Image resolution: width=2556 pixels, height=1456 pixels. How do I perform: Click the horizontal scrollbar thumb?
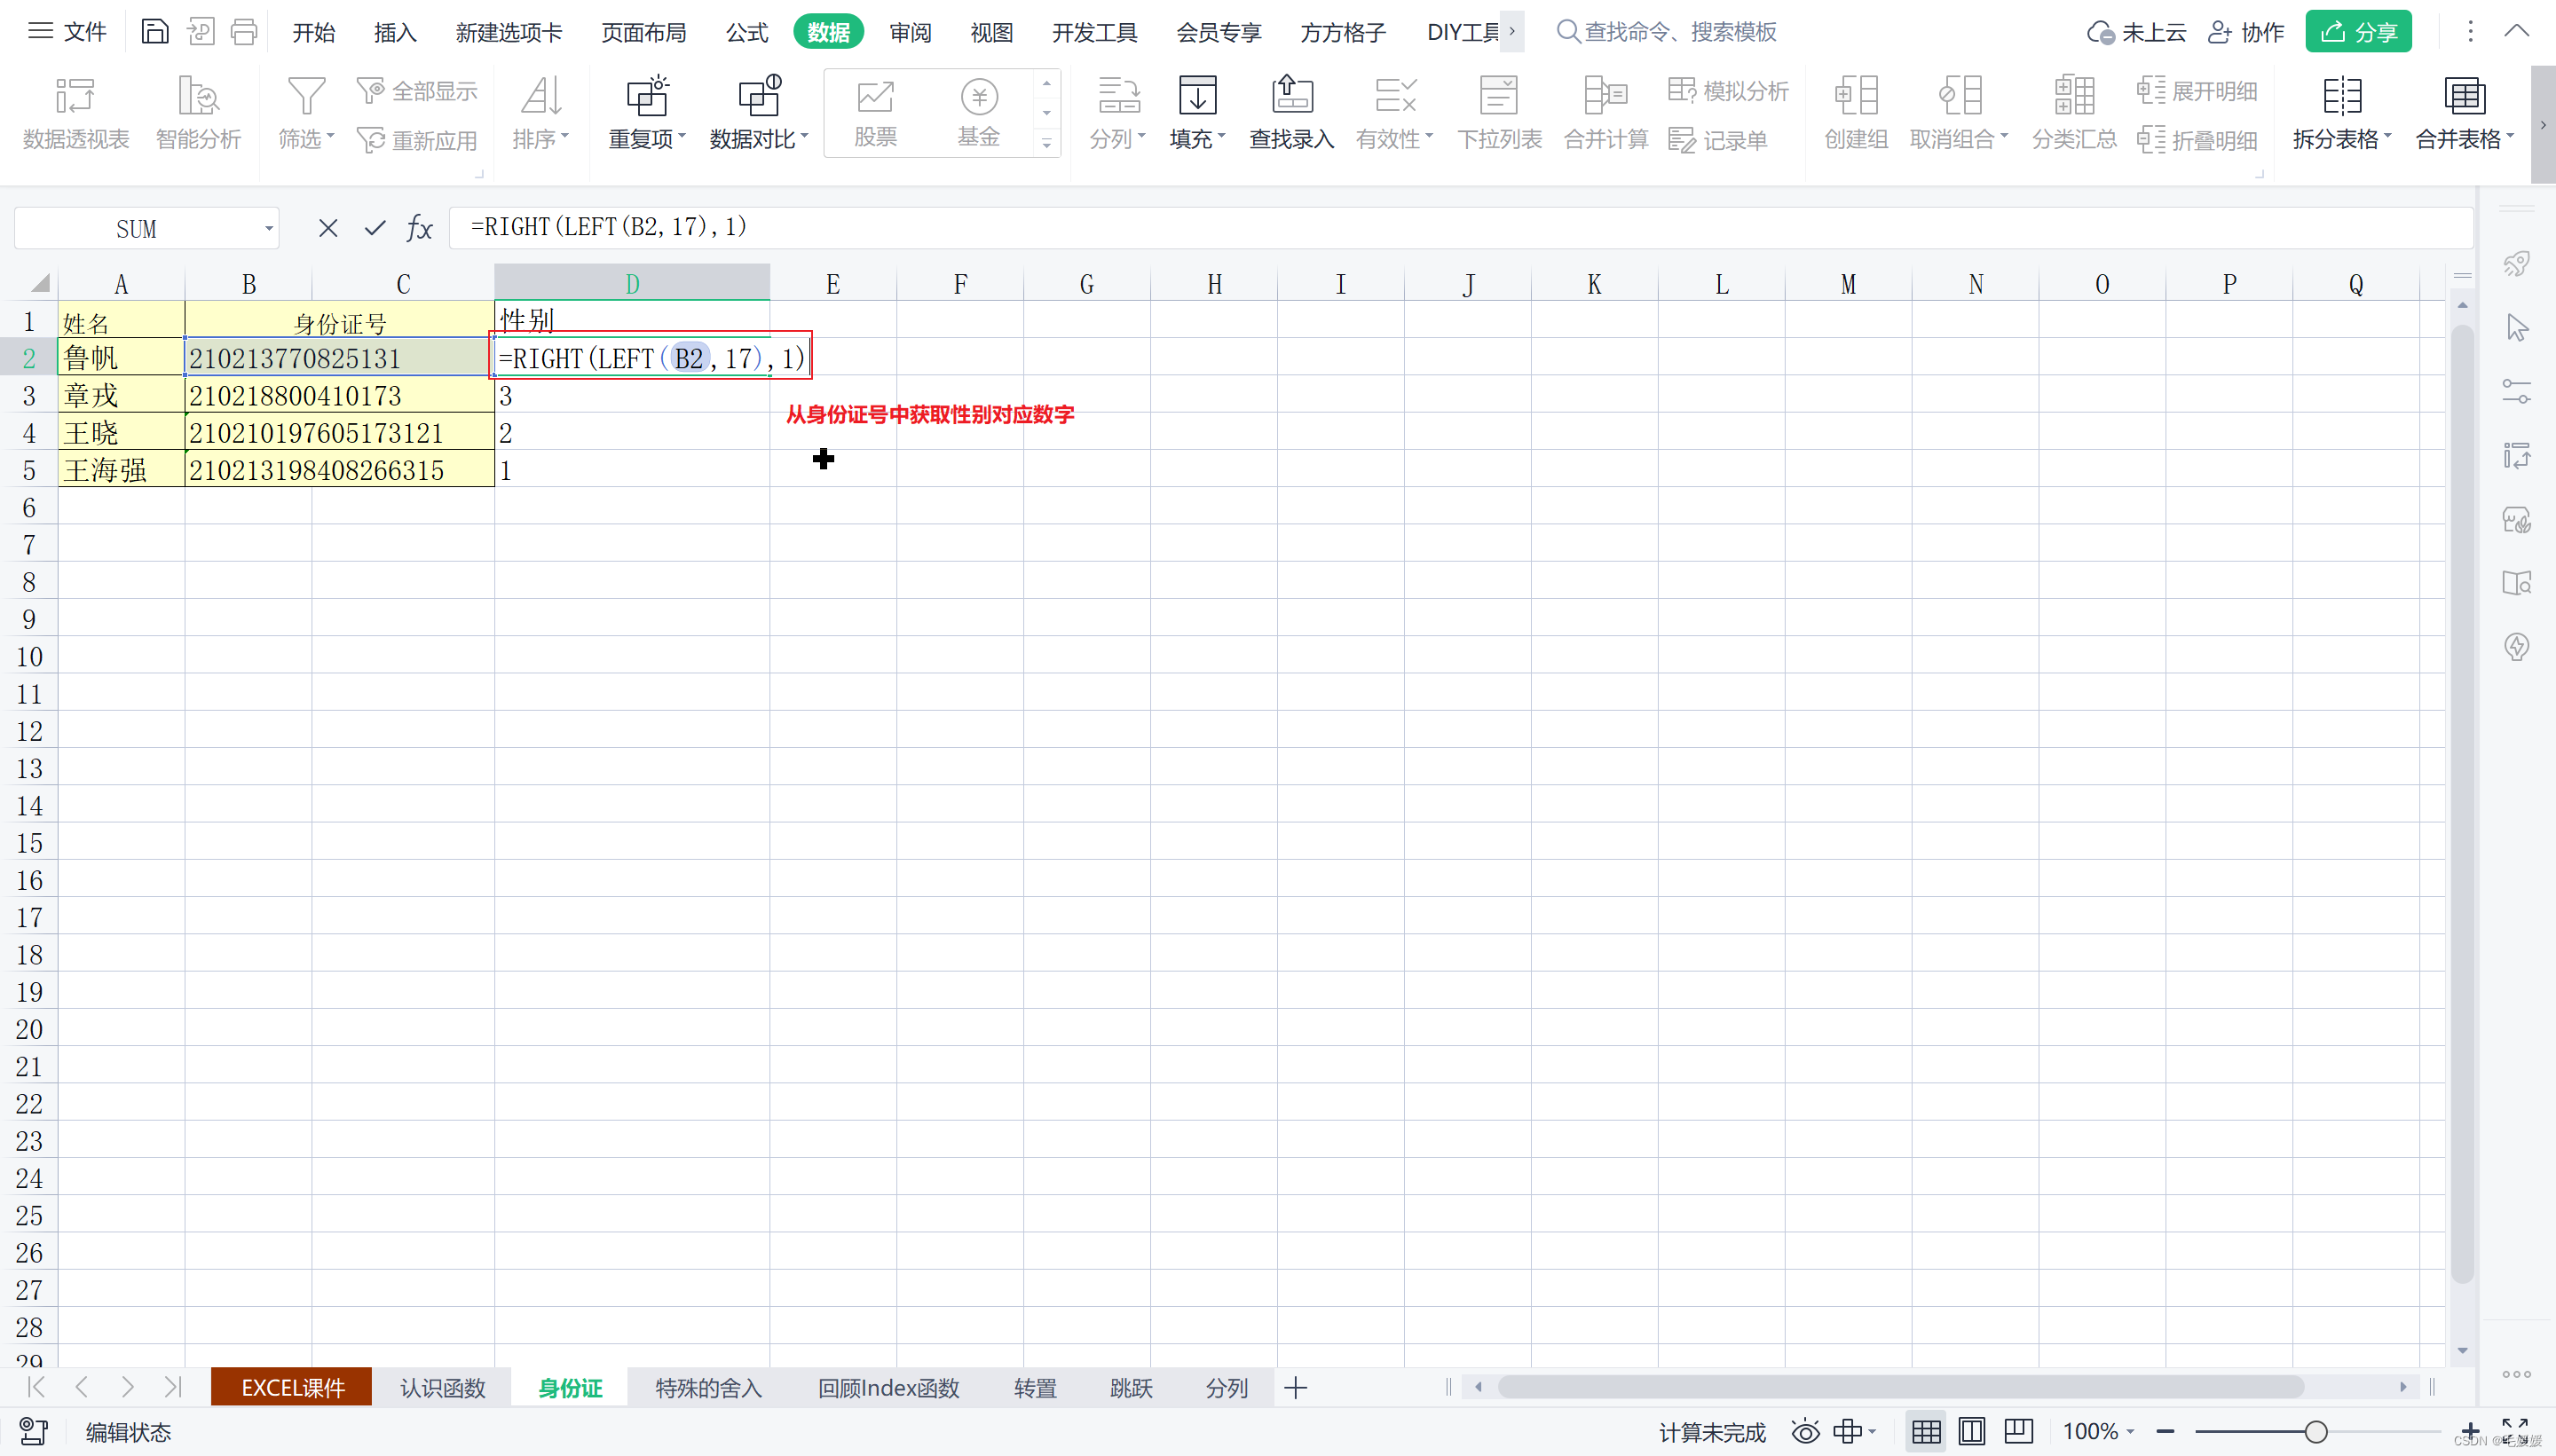click(1900, 1387)
